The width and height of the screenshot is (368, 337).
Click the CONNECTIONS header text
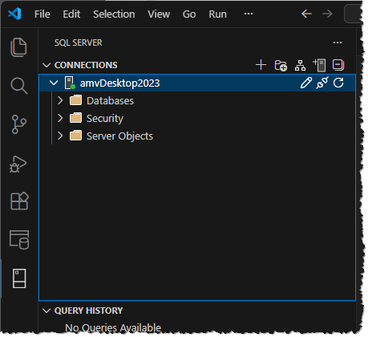[x=86, y=65]
